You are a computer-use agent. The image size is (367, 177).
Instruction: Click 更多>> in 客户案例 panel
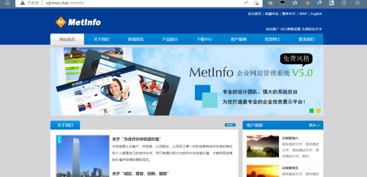click(314, 125)
